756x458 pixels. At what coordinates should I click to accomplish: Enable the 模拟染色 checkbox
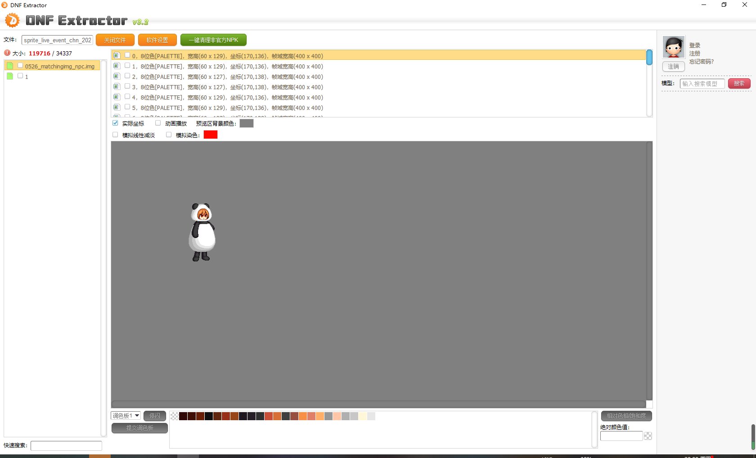pos(169,135)
